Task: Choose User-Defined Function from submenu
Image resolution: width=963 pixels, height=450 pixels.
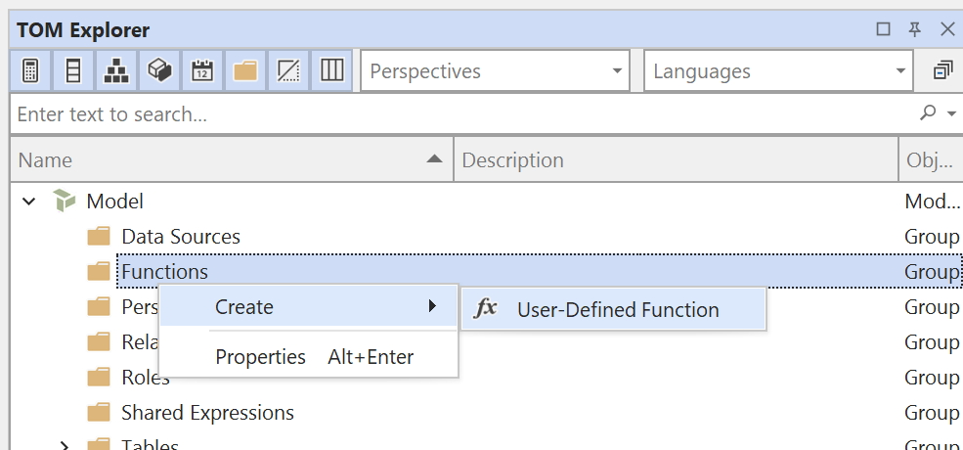Action: point(617,310)
